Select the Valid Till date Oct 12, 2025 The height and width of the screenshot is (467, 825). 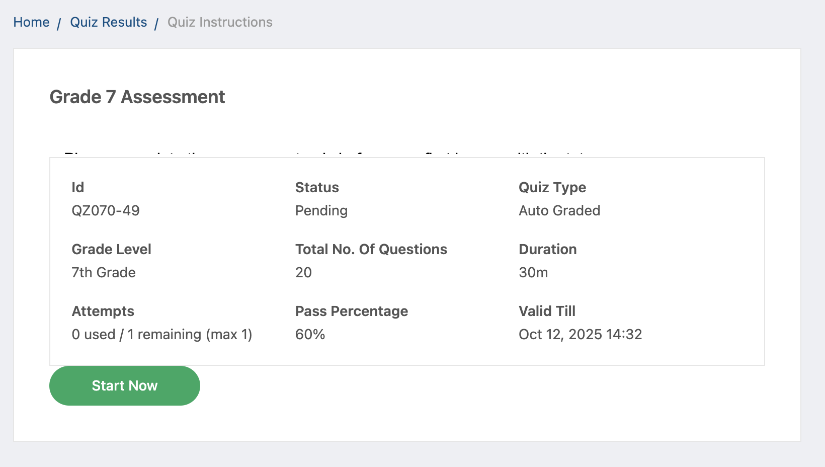pyautogui.click(x=581, y=334)
